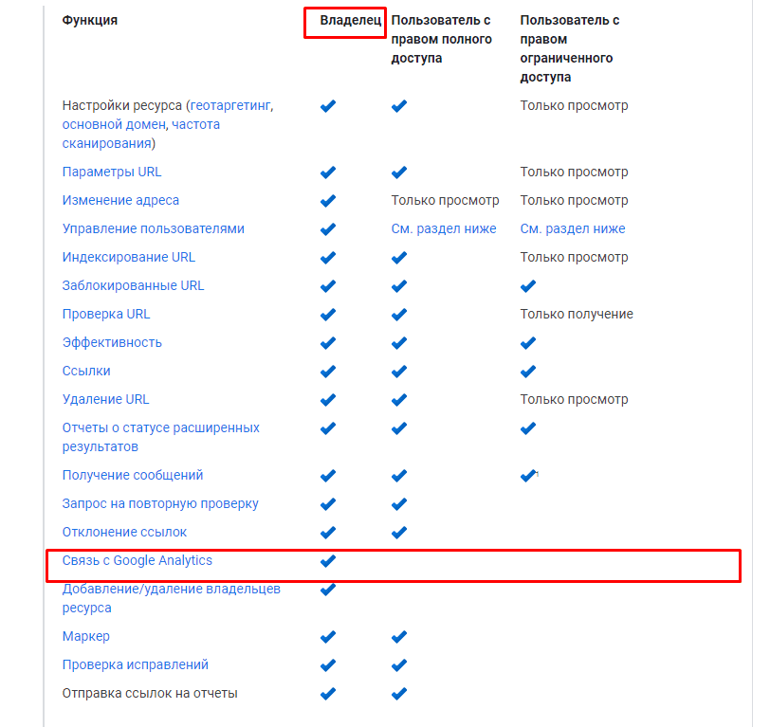Click owner checkmark for Изменение адреса row
The width and height of the screenshot is (770, 727).
(328, 201)
